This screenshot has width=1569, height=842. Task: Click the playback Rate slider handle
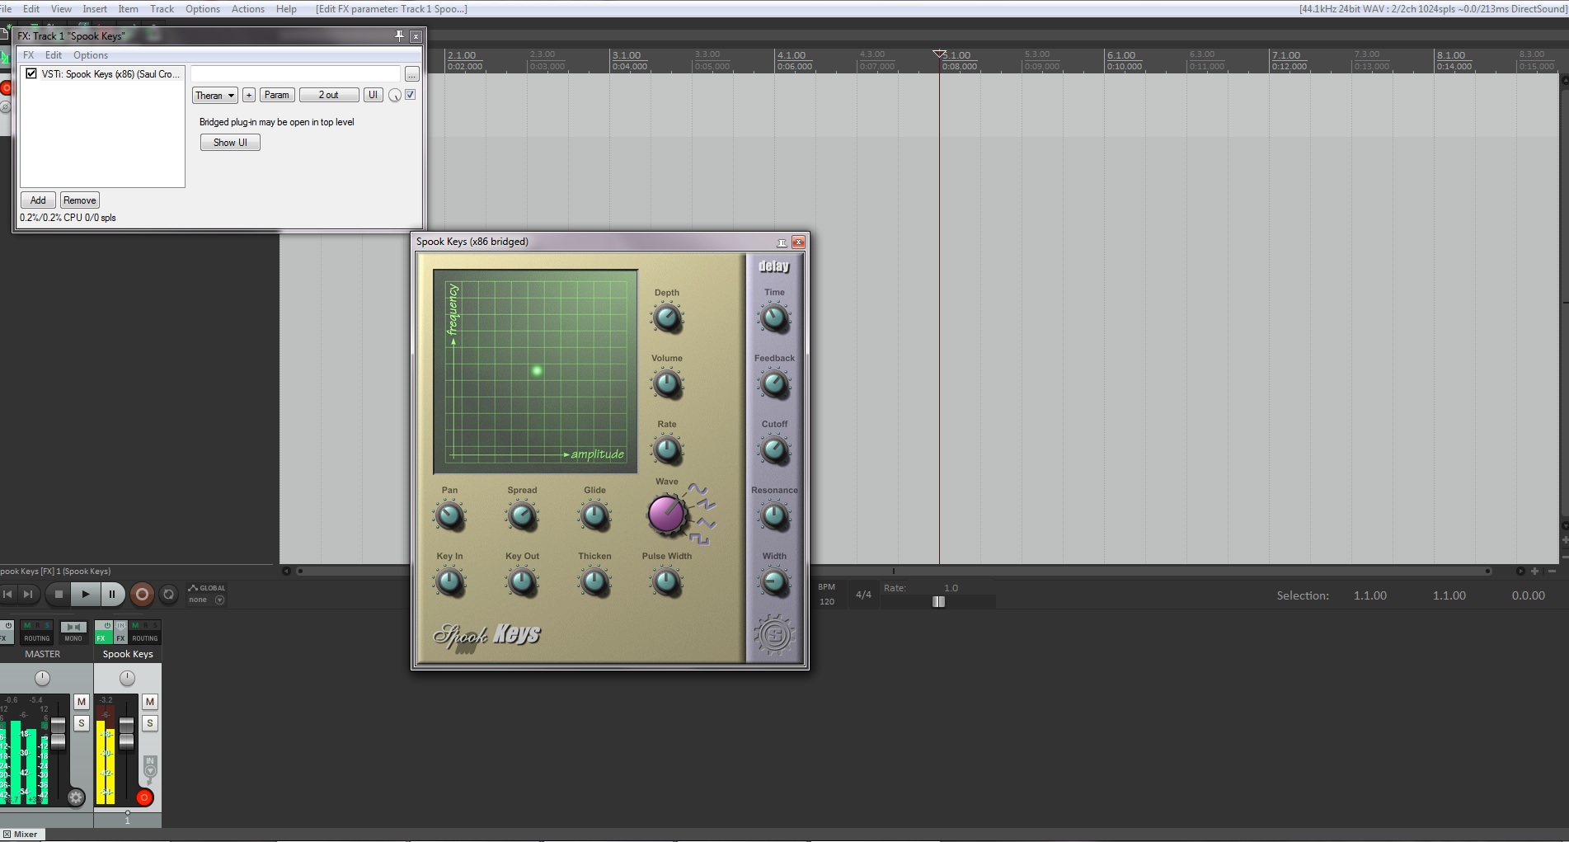click(x=938, y=602)
